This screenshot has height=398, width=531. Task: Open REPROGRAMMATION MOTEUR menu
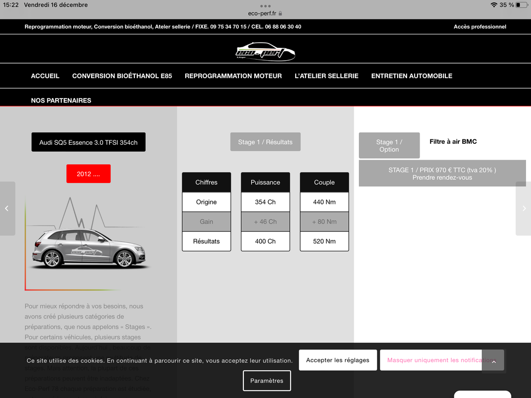pyautogui.click(x=233, y=76)
